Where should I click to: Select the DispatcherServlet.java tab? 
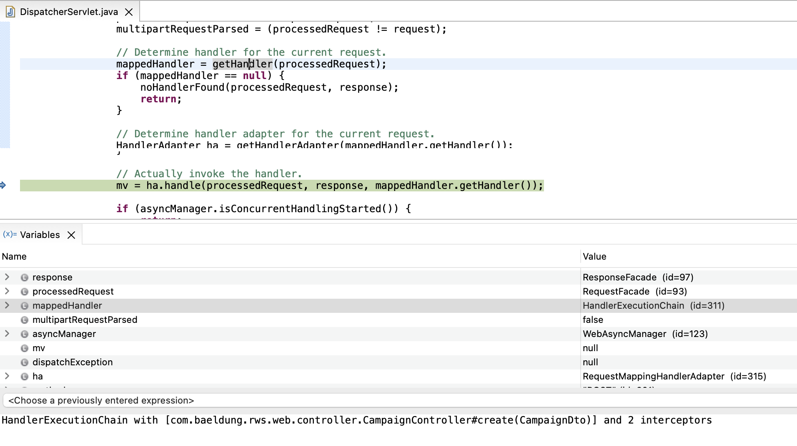click(69, 12)
